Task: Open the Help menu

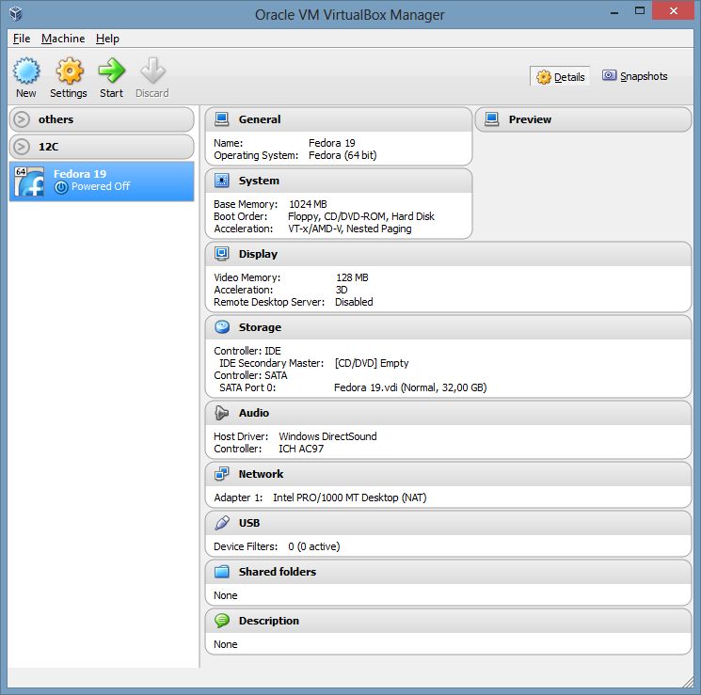Action: click(x=107, y=39)
